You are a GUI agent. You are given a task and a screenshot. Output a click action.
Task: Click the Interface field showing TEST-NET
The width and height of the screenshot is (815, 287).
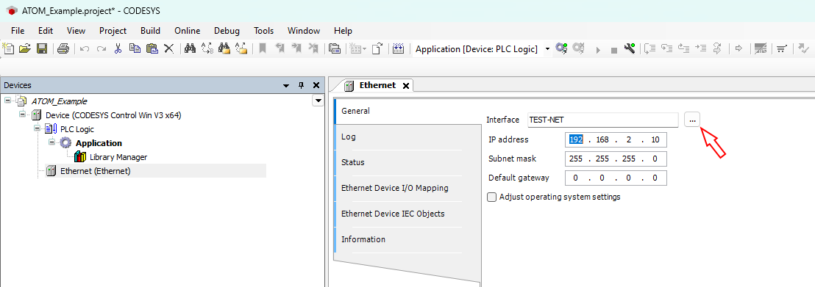tap(603, 120)
